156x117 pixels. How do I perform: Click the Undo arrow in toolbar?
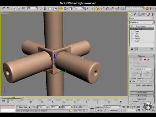4,8
